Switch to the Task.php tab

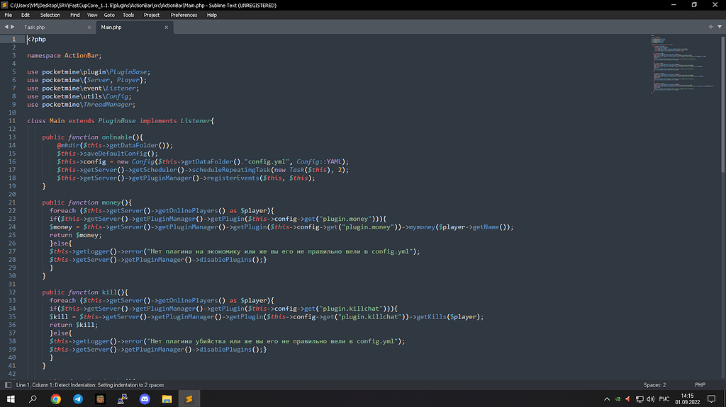[35, 27]
